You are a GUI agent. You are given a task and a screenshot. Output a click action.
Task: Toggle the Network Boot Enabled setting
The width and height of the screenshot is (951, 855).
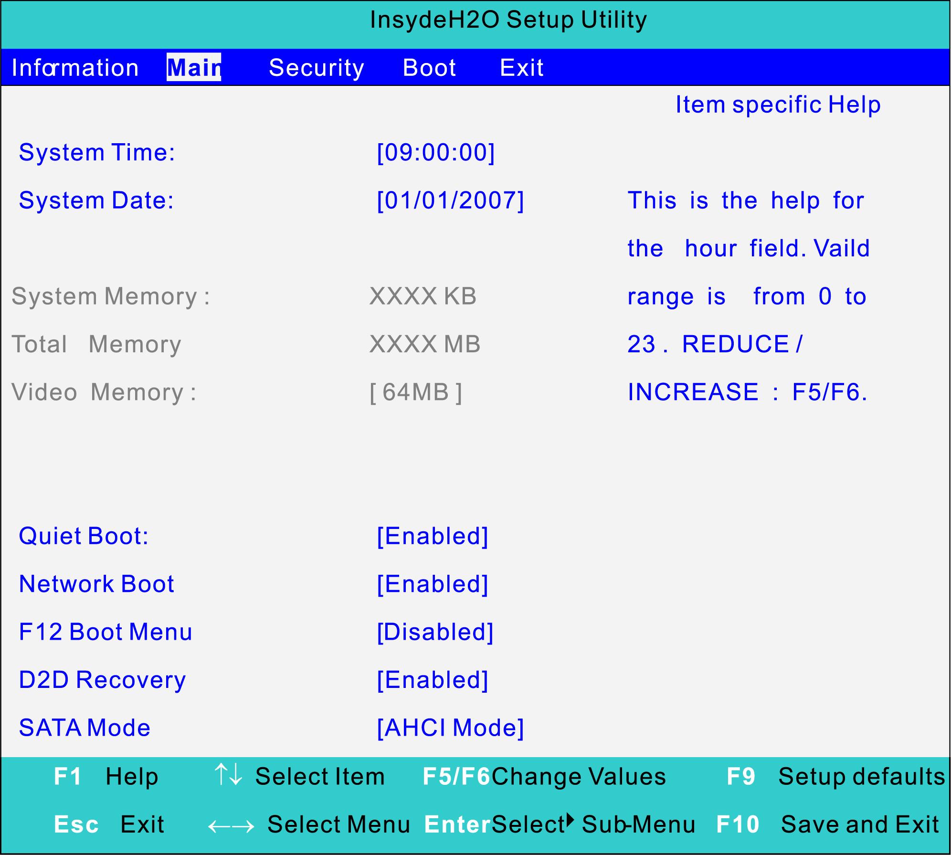[x=432, y=584]
